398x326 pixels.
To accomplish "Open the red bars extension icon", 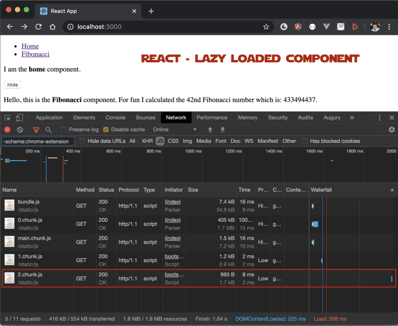I will coord(355,27).
